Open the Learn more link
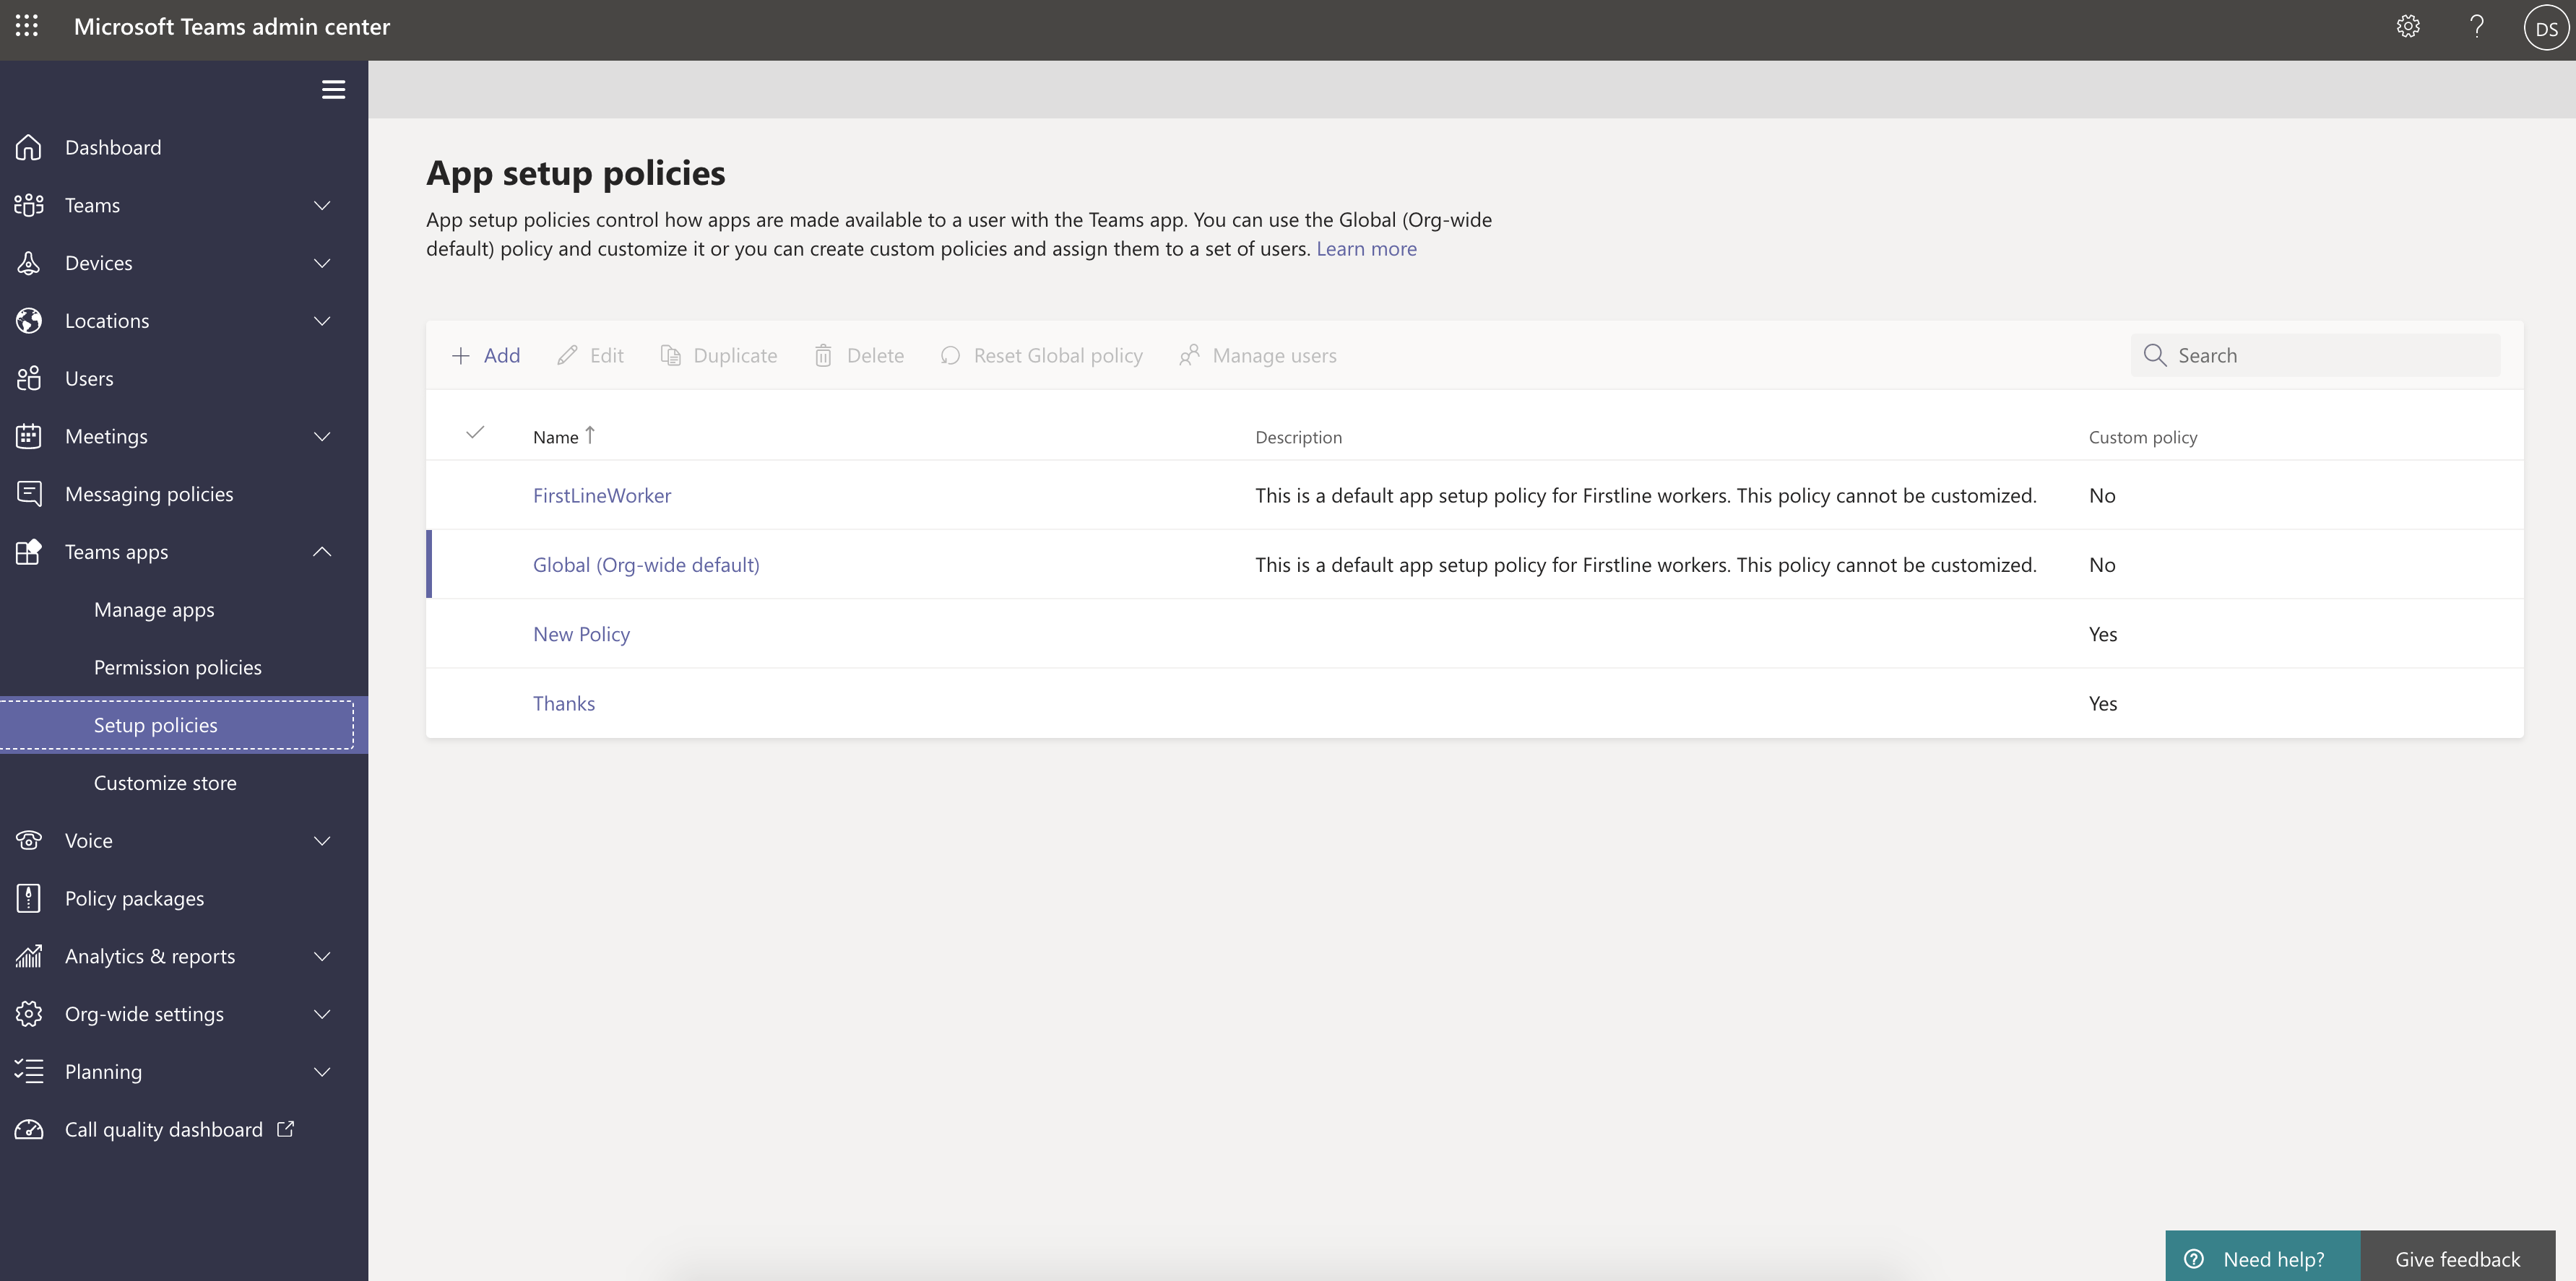Image resolution: width=2576 pixels, height=1281 pixels. 1366,249
